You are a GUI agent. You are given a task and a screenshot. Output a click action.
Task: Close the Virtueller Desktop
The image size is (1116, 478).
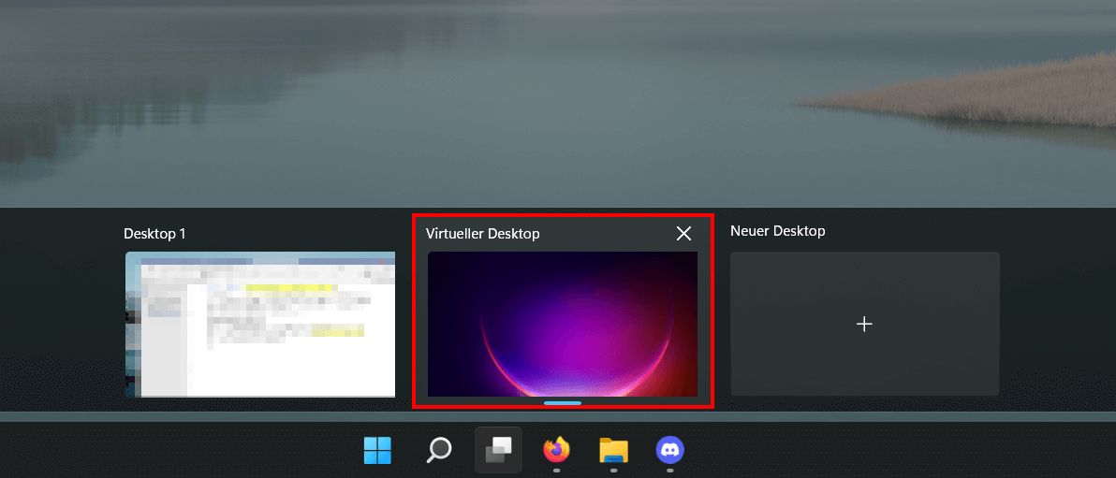point(684,233)
